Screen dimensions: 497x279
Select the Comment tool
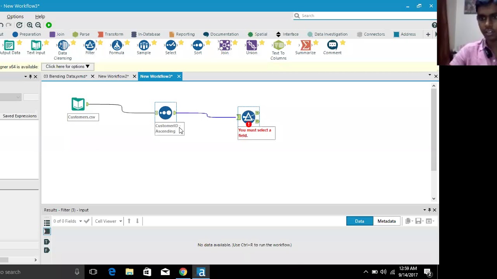tap(332, 48)
